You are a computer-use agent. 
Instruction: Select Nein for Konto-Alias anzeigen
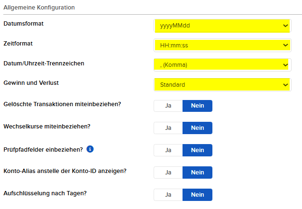tap(197, 173)
